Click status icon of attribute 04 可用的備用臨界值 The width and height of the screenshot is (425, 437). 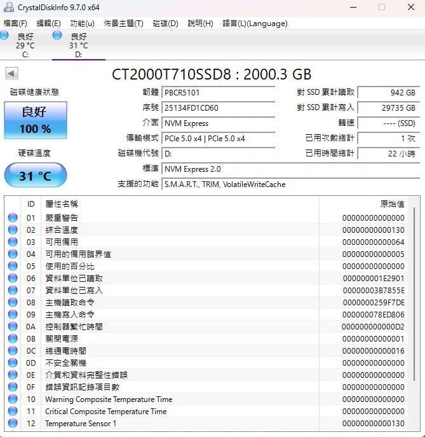13,254
